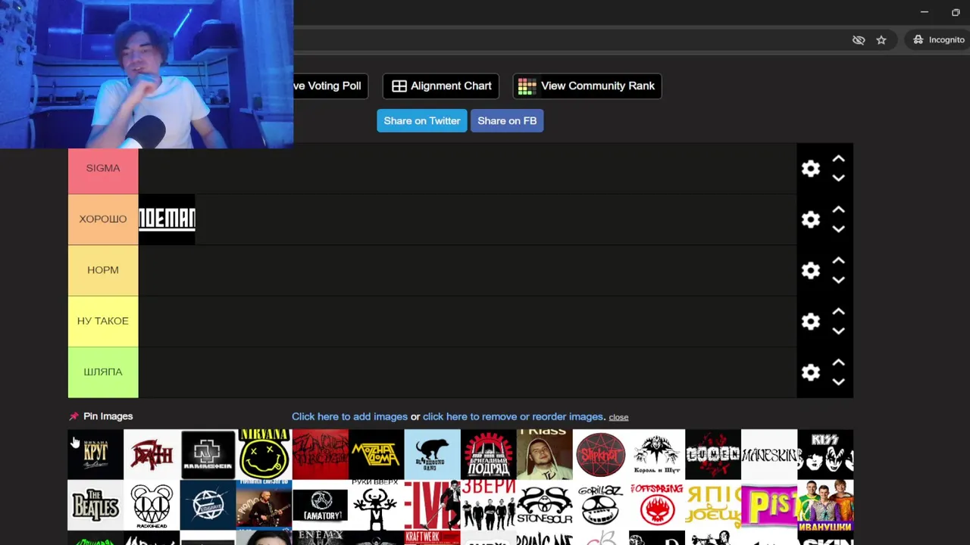Toggle Pin Images pushpin
This screenshot has height=545, width=970.
[x=74, y=416]
